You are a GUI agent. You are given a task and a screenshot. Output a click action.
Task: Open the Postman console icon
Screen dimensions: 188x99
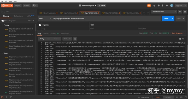[x=11, y=97]
